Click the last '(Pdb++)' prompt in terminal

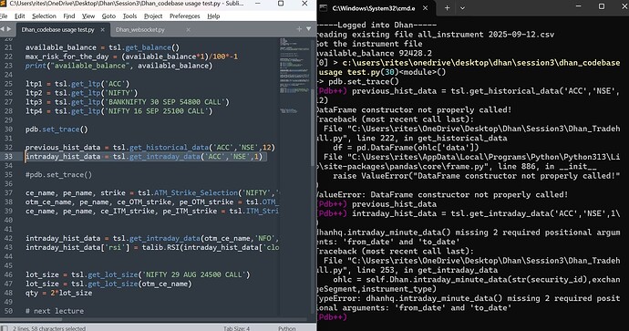[332, 317]
